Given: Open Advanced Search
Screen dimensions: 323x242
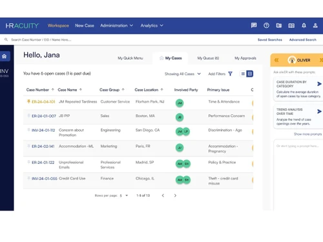Looking at the screenshot, I should tap(303, 39).
